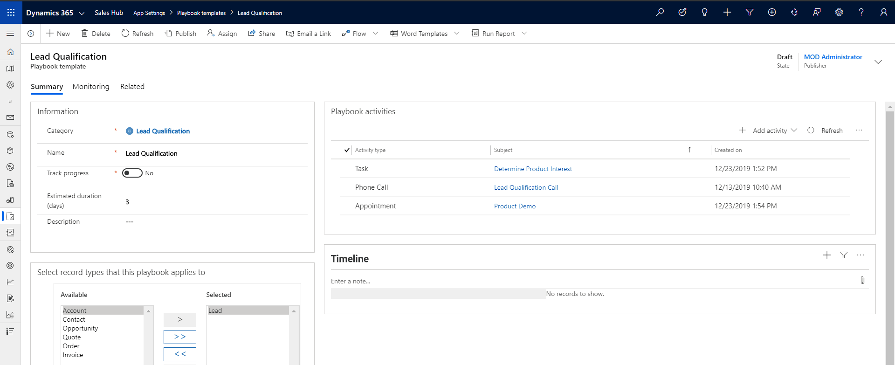Sort by the Created on column
This screenshot has height=365, width=895.
(728, 150)
